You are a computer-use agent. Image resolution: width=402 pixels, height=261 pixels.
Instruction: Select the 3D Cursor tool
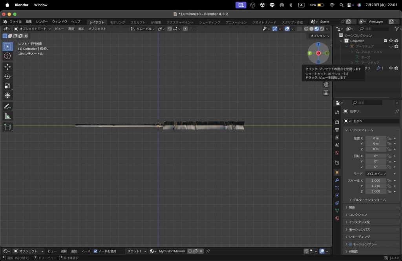click(x=7, y=56)
